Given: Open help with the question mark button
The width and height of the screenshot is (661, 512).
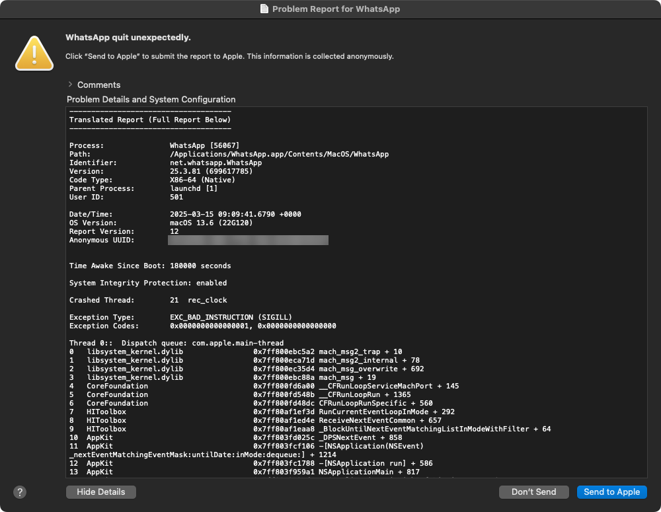Looking at the screenshot, I should [x=20, y=492].
